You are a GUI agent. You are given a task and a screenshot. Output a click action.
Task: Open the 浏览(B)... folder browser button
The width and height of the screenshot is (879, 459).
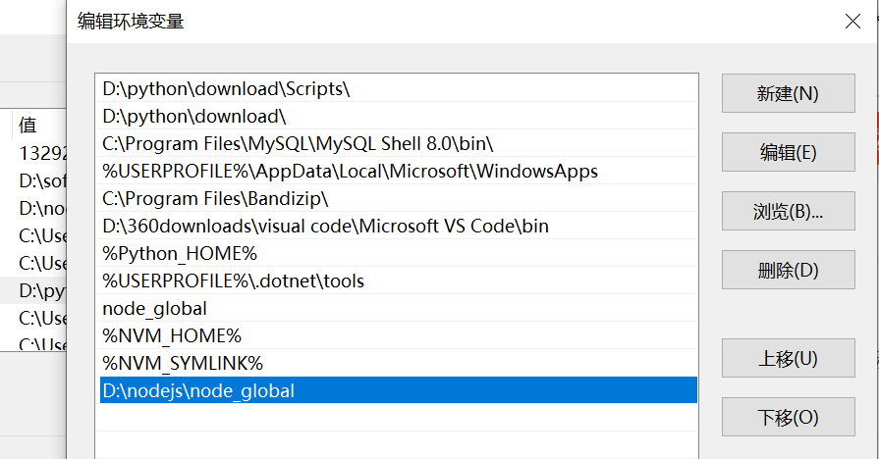coord(789,211)
